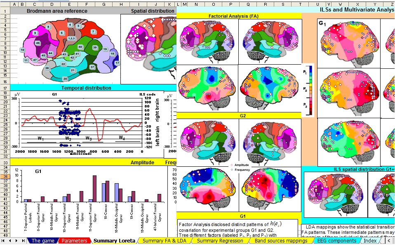
Task: Click Brodmann area 1,2,3 label badge
Action: click(71, 38)
